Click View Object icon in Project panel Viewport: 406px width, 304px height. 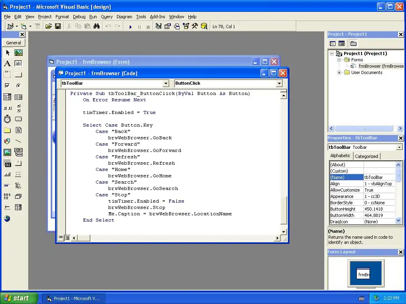coord(341,44)
